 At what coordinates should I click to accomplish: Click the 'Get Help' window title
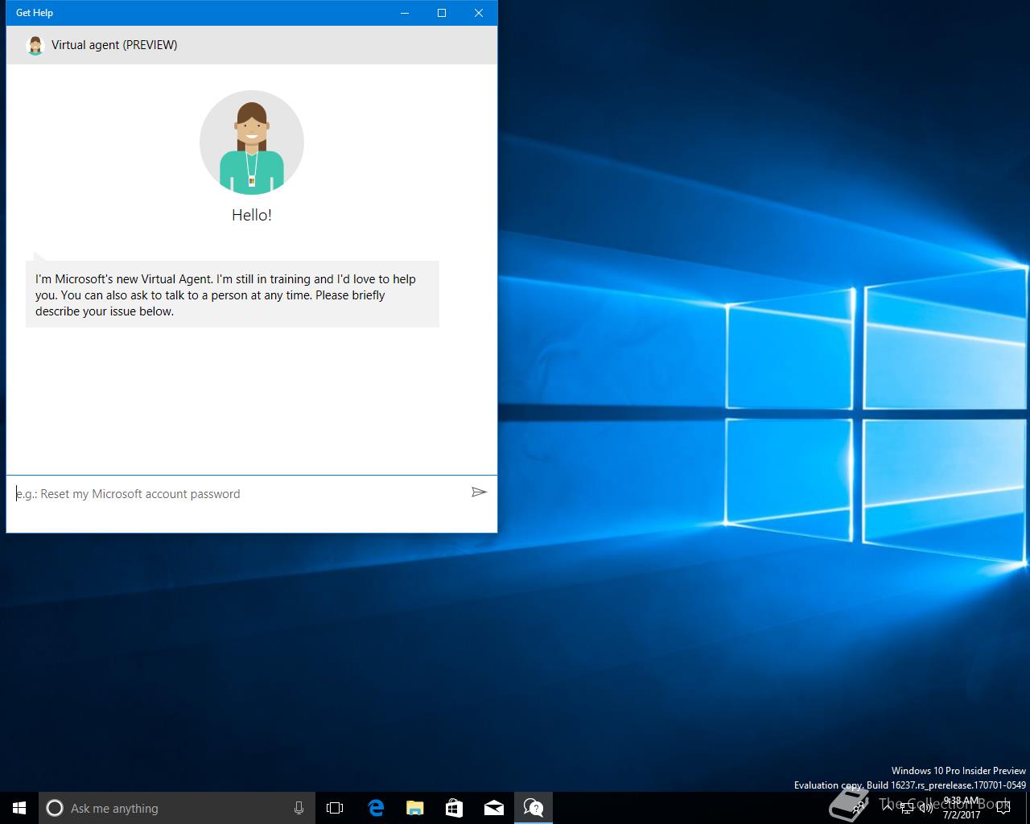35,13
